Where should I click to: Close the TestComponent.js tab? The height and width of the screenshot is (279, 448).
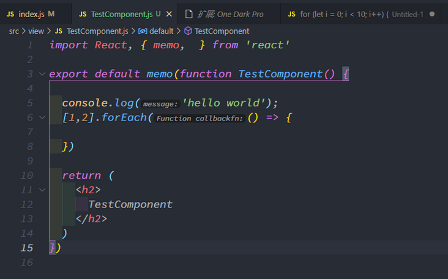(169, 14)
